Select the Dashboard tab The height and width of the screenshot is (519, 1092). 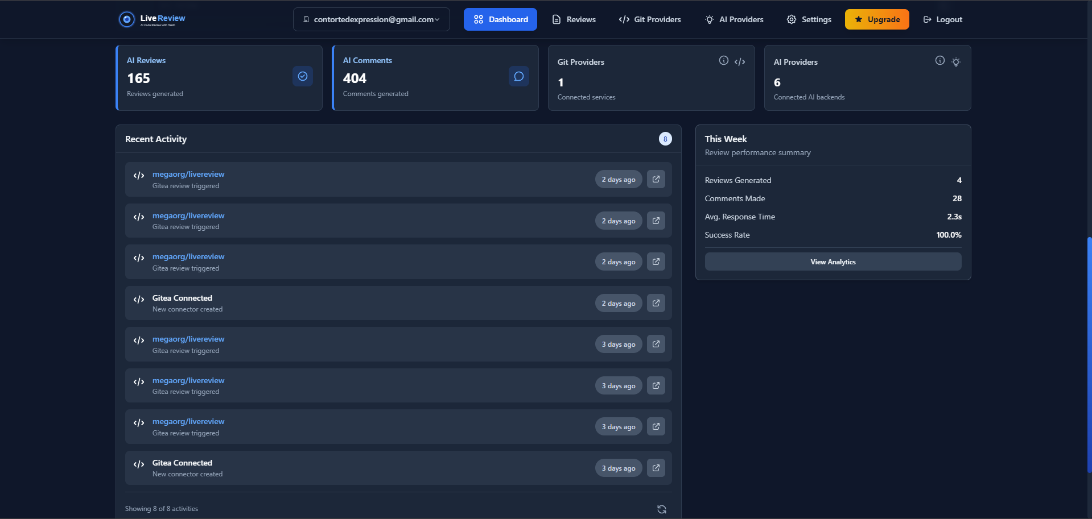point(500,19)
